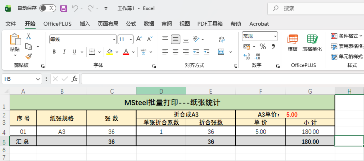Increase decimal places
This screenshot has height=161, width=364.
pyautogui.click(x=246, y=56)
